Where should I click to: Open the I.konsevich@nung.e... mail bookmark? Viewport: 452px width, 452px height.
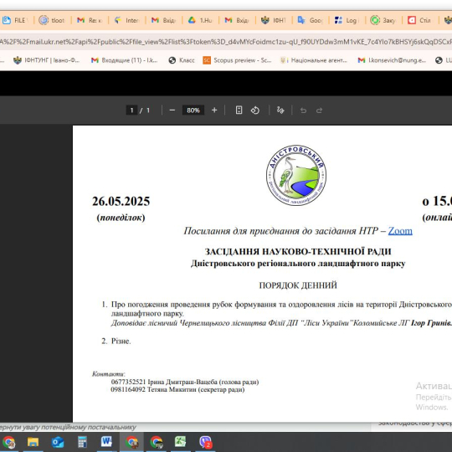click(x=392, y=60)
